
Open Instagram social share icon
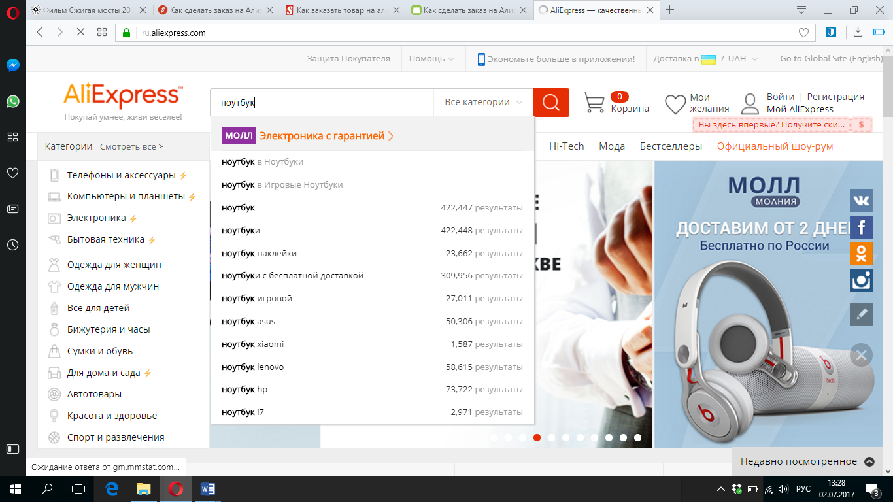tap(861, 280)
